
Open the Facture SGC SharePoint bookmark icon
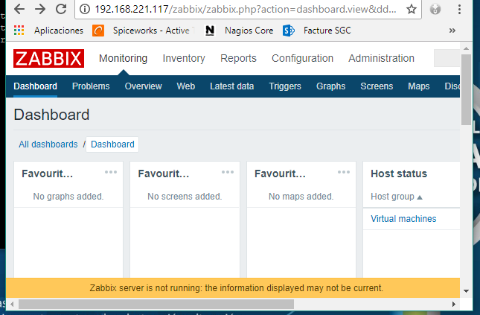pyautogui.click(x=288, y=31)
